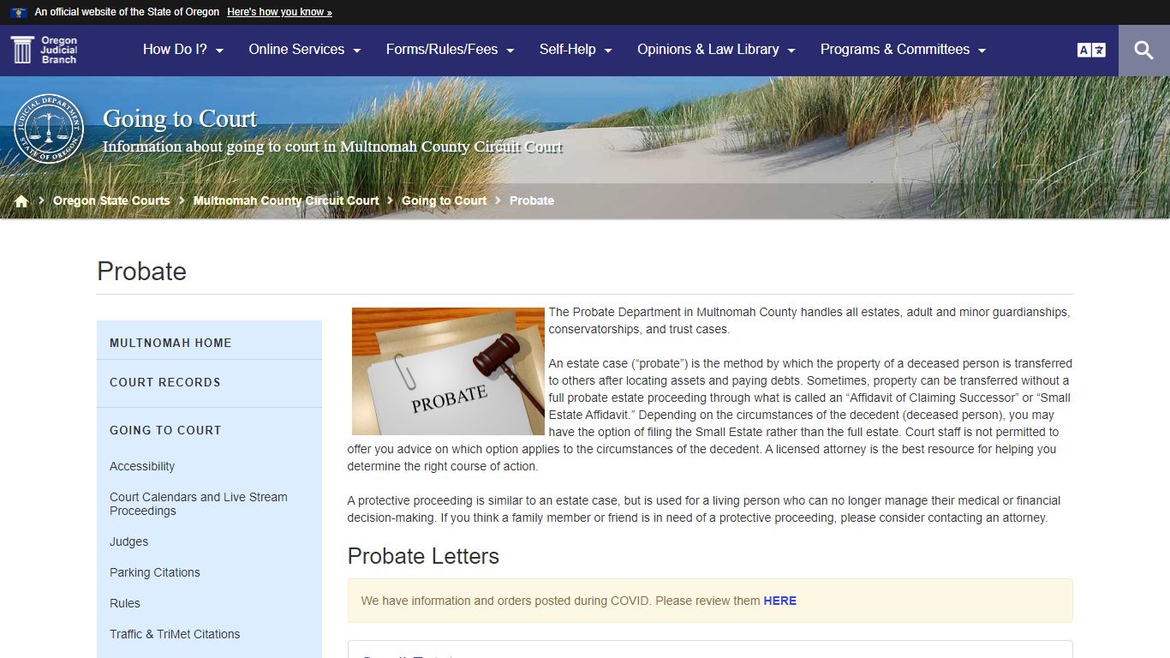Open the Self-Help dropdown menu
Image resolution: width=1170 pixels, height=658 pixels.
point(576,50)
